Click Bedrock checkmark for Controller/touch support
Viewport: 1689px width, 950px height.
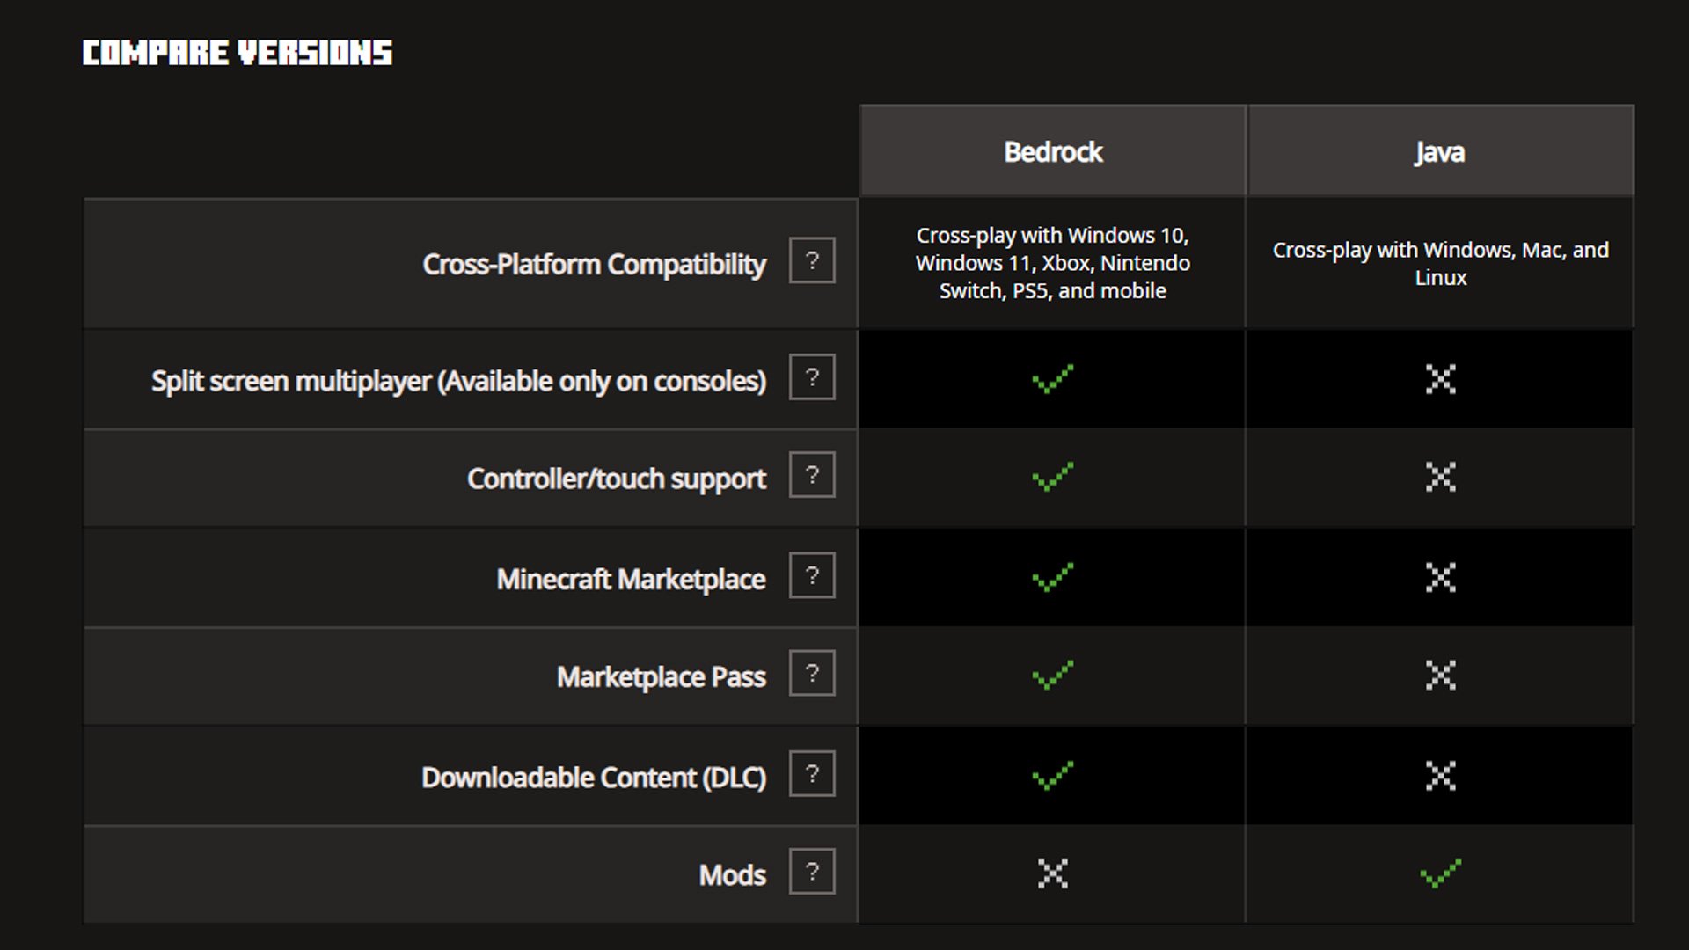click(x=1052, y=477)
